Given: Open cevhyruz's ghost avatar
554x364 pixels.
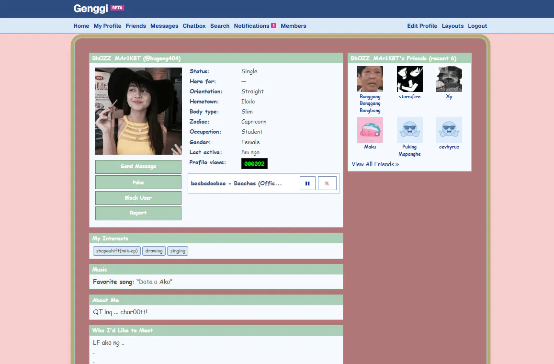Looking at the screenshot, I should 449,130.
